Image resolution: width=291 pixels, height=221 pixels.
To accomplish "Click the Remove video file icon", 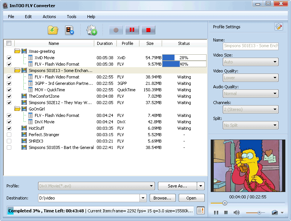I will click(69, 30).
